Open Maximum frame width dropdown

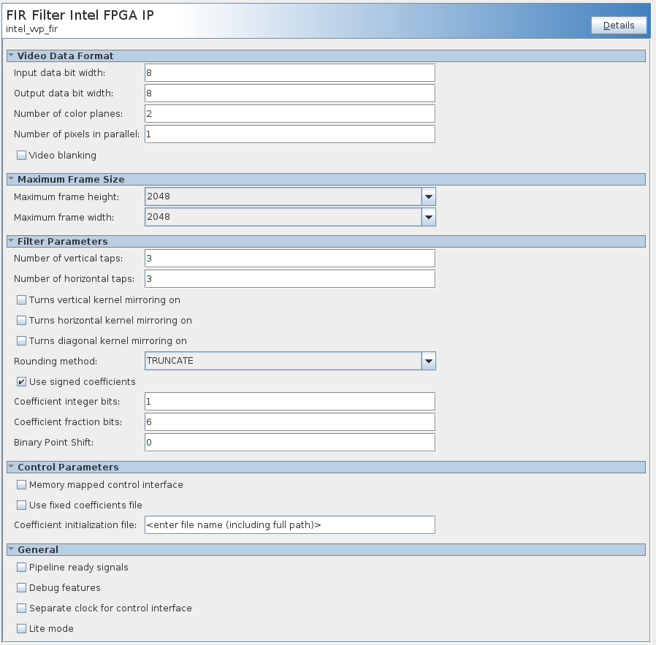tap(429, 217)
